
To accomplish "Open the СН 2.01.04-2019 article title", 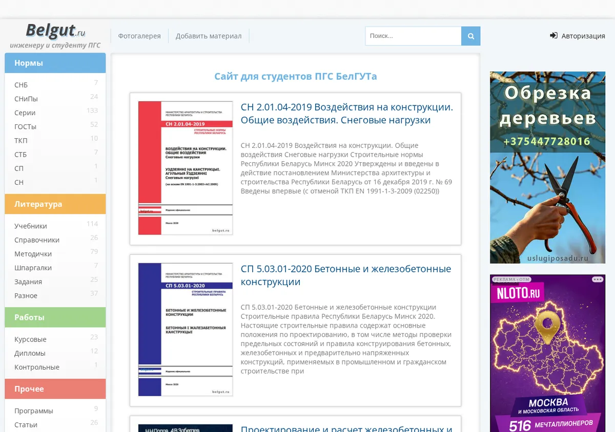I will 346,114.
